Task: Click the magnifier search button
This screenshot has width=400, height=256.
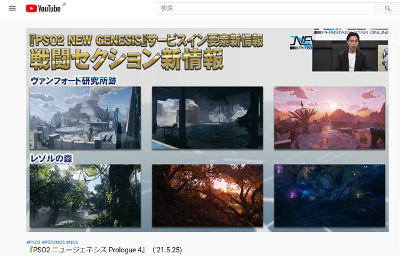Action: [x=387, y=8]
